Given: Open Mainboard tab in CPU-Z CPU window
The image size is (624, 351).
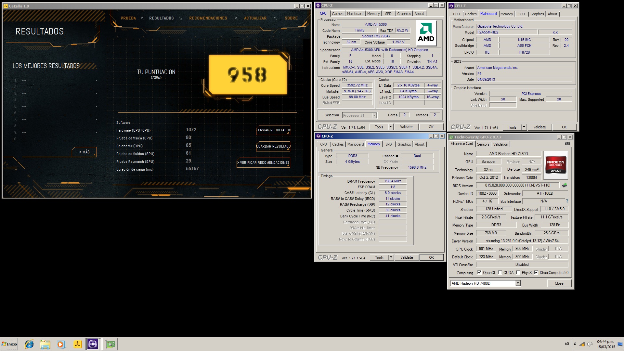Looking at the screenshot, I should (355, 14).
